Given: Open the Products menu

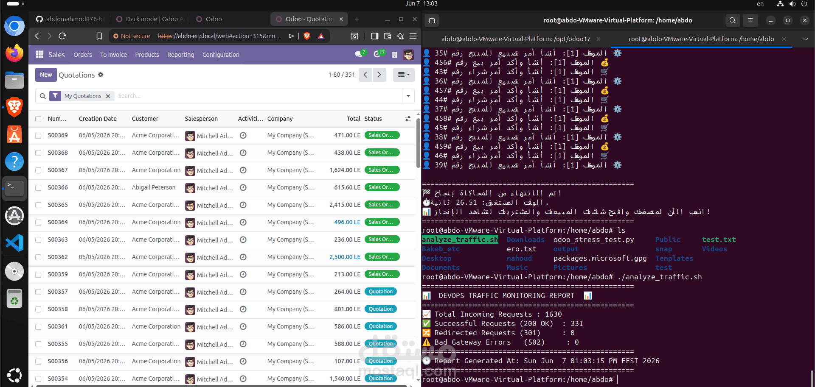Looking at the screenshot, I should tap(147, 55).
